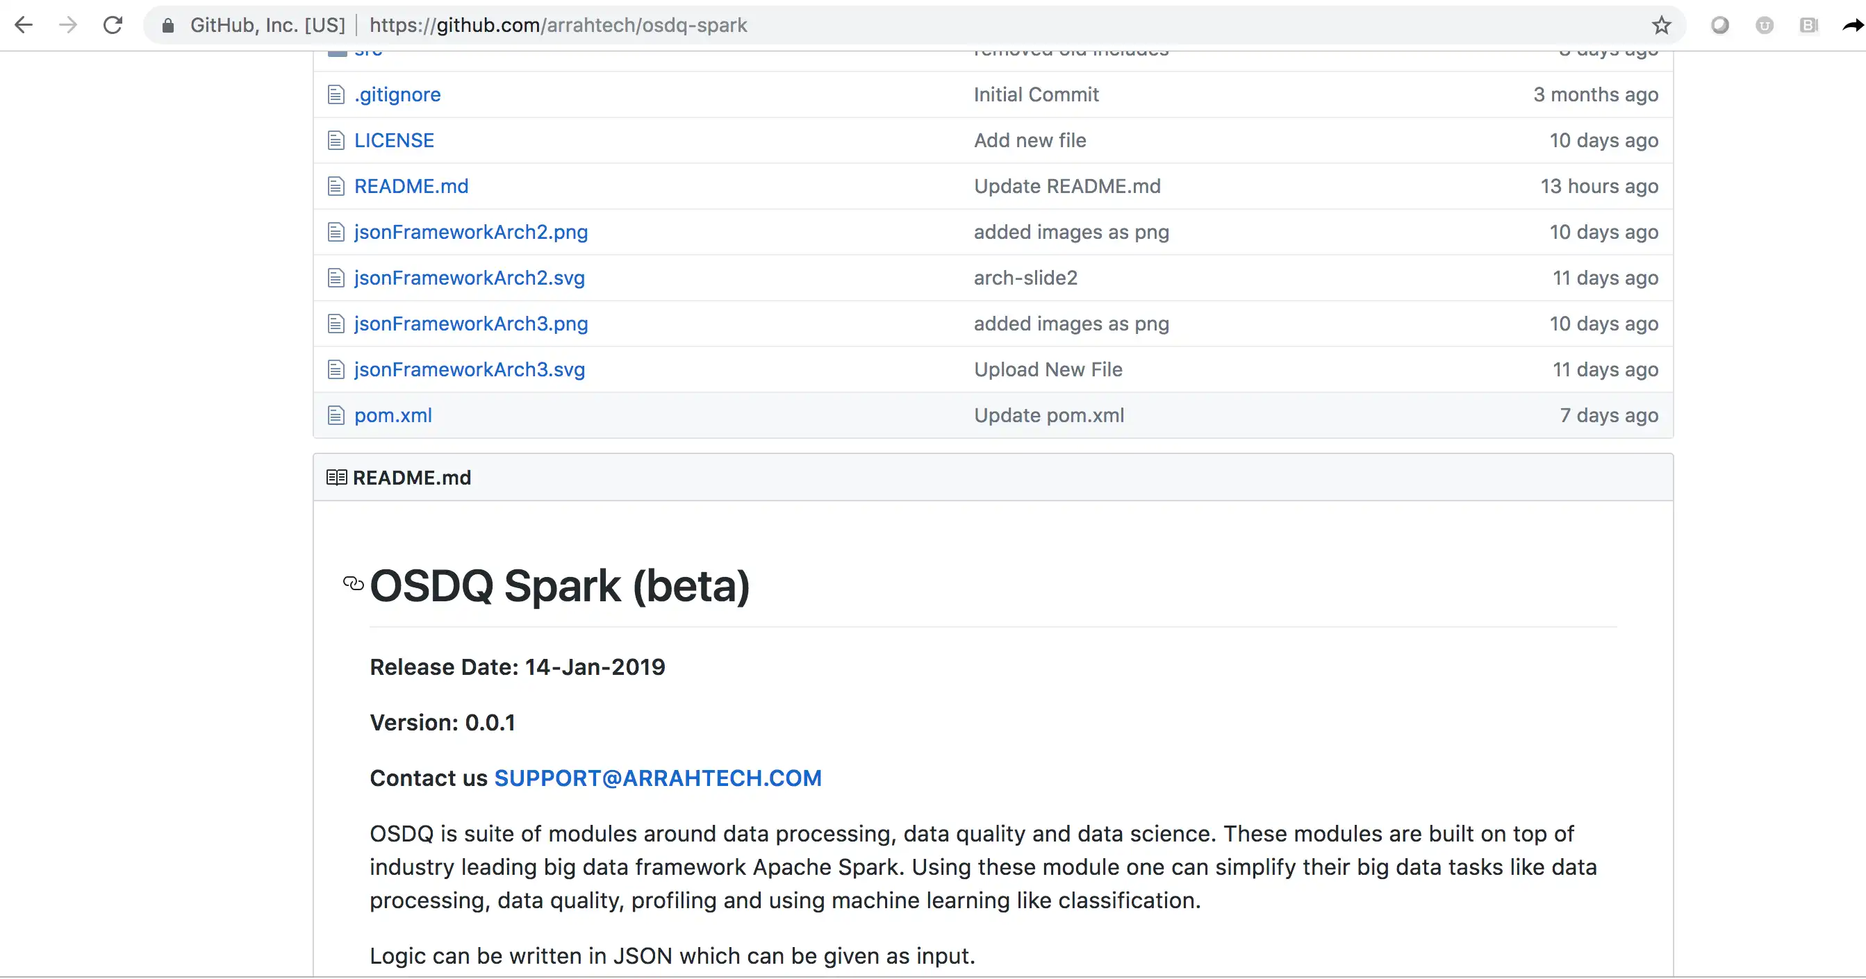The width and height of the screenshot is (1866, 979).
Task: Click the file icon beside README.md row
Action: pos(336,186)
